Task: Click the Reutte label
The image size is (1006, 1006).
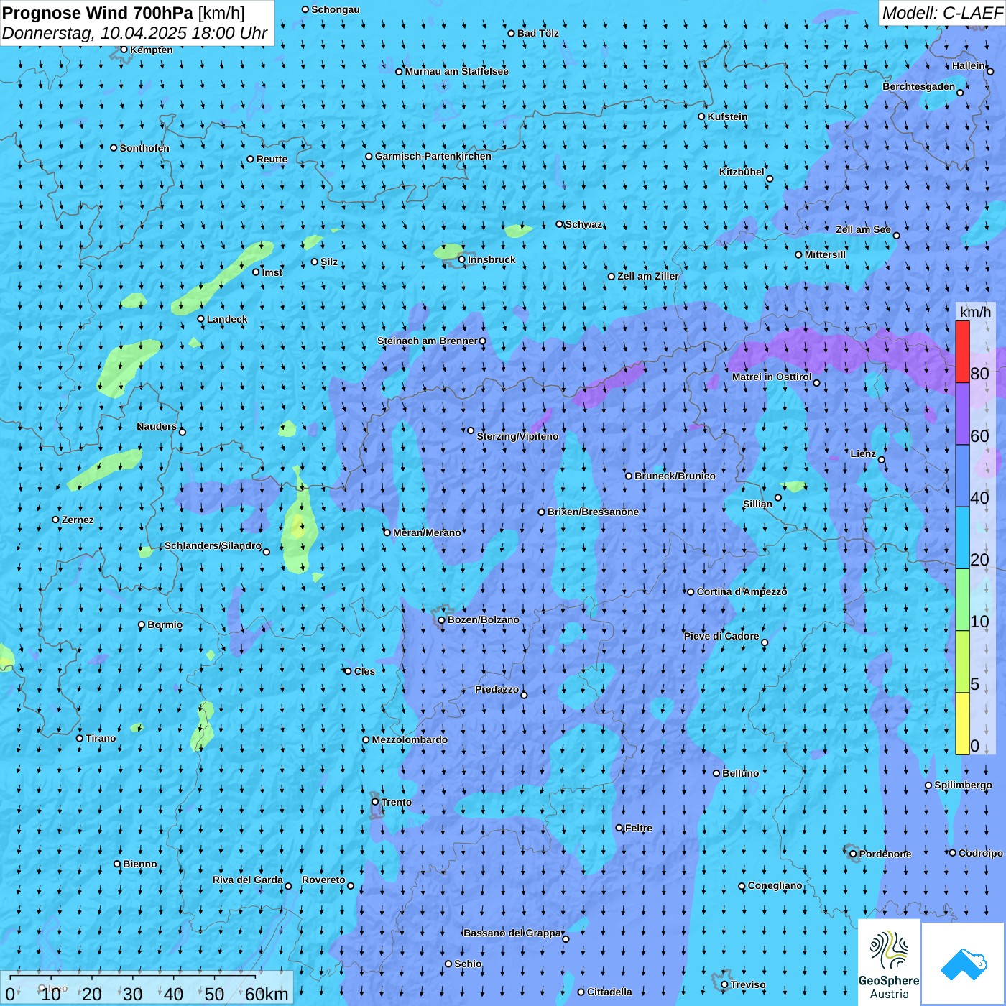Action: coord(272,159)
